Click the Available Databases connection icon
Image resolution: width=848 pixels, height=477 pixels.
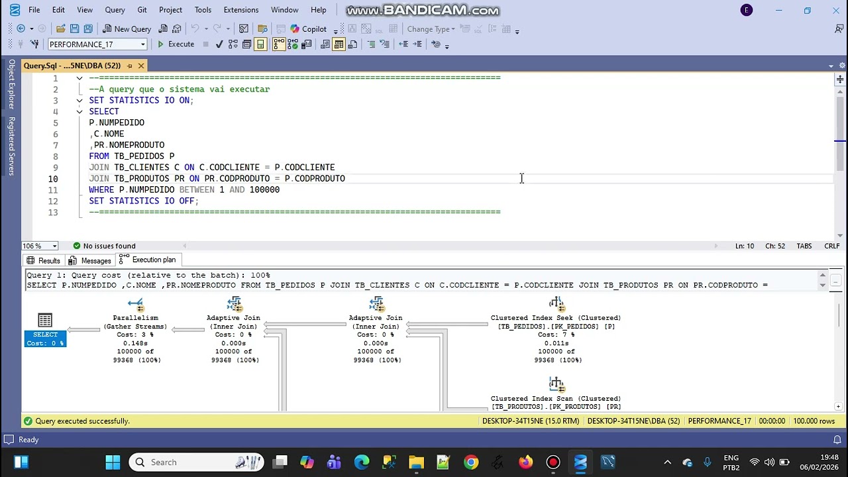click(34, 44)
